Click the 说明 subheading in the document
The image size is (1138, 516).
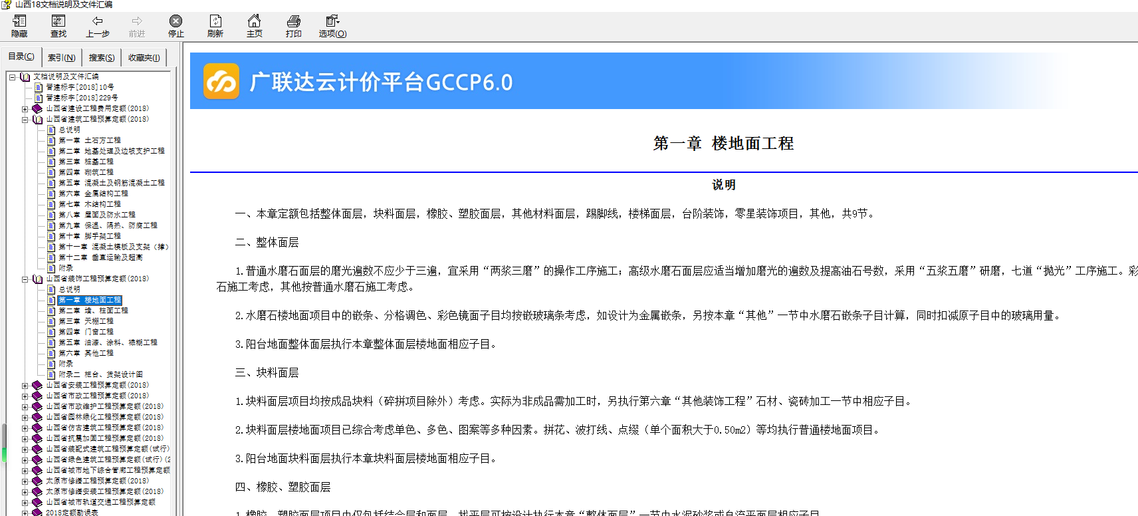tap(724, 185)
